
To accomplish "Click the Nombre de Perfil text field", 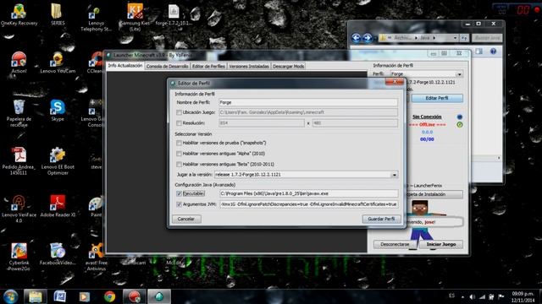I will tap(308, 102).
